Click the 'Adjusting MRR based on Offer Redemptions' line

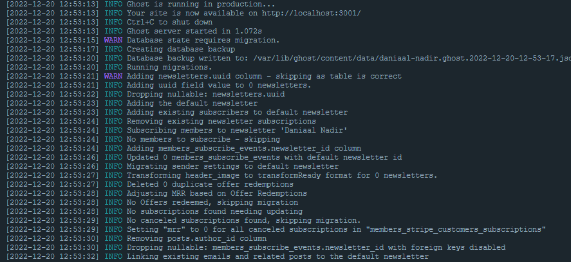[x=217, y=194]
